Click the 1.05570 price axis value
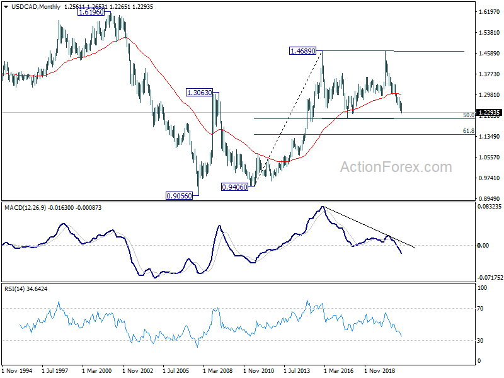Screen dimensions: 504x378 click(490, 157)
